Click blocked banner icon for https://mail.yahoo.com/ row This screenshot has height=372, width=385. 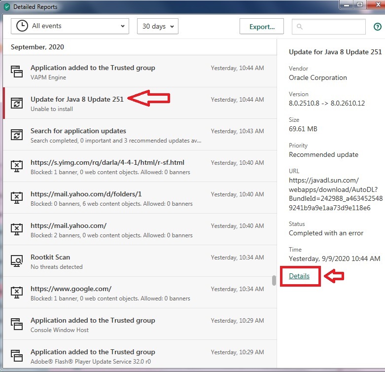coord(17,229)
